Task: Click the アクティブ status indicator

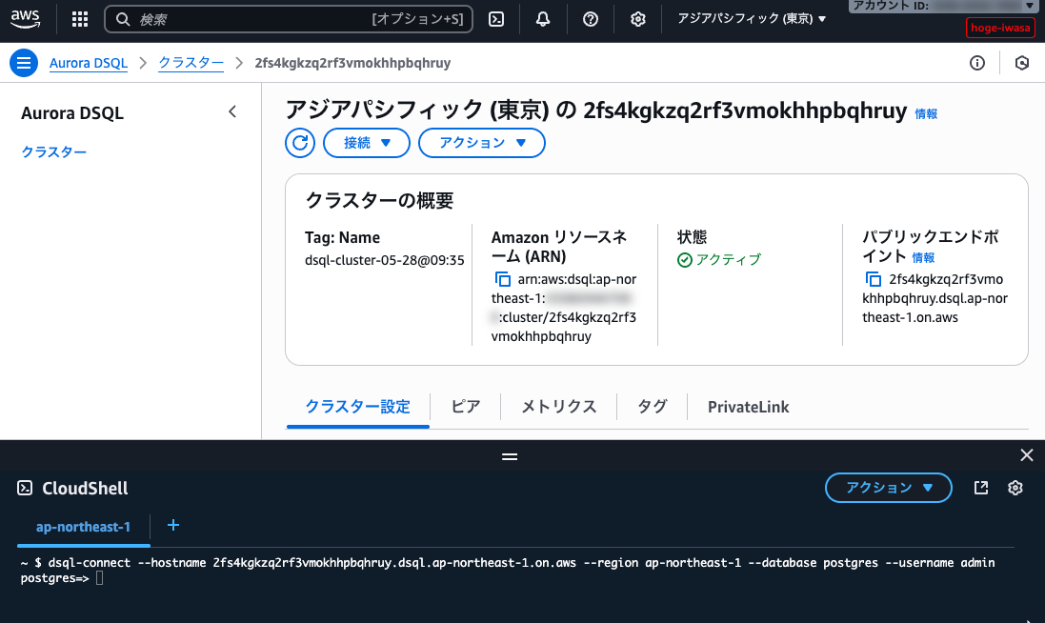Action: 719,260
